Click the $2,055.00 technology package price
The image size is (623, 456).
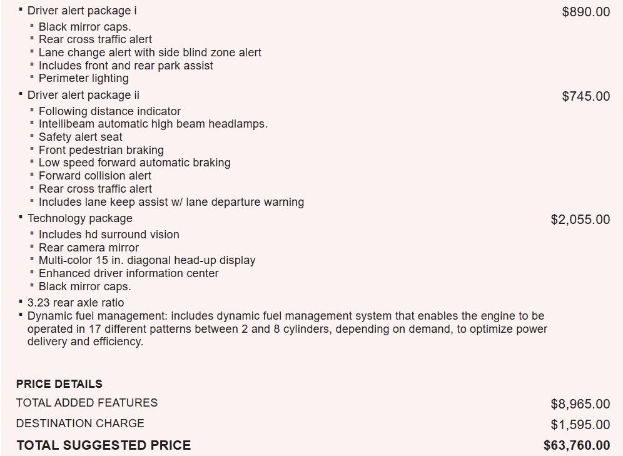pyautogui.click(x=580, y=220)
